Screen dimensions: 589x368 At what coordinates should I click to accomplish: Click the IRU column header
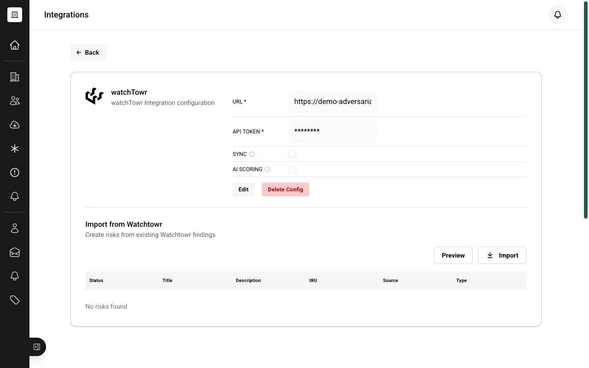(313, 281)
